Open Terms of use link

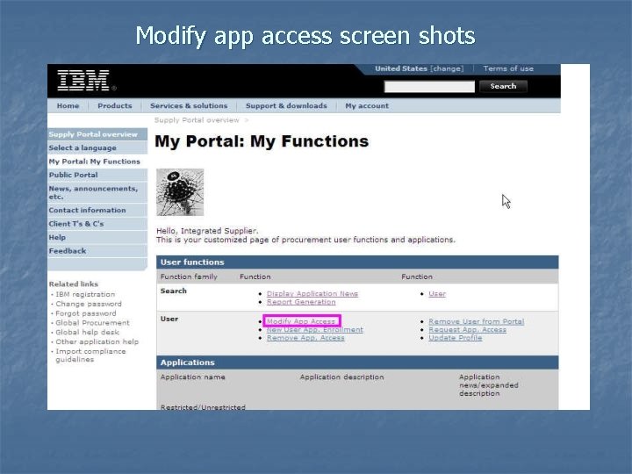pyautogui.click(x=508, y=68)
